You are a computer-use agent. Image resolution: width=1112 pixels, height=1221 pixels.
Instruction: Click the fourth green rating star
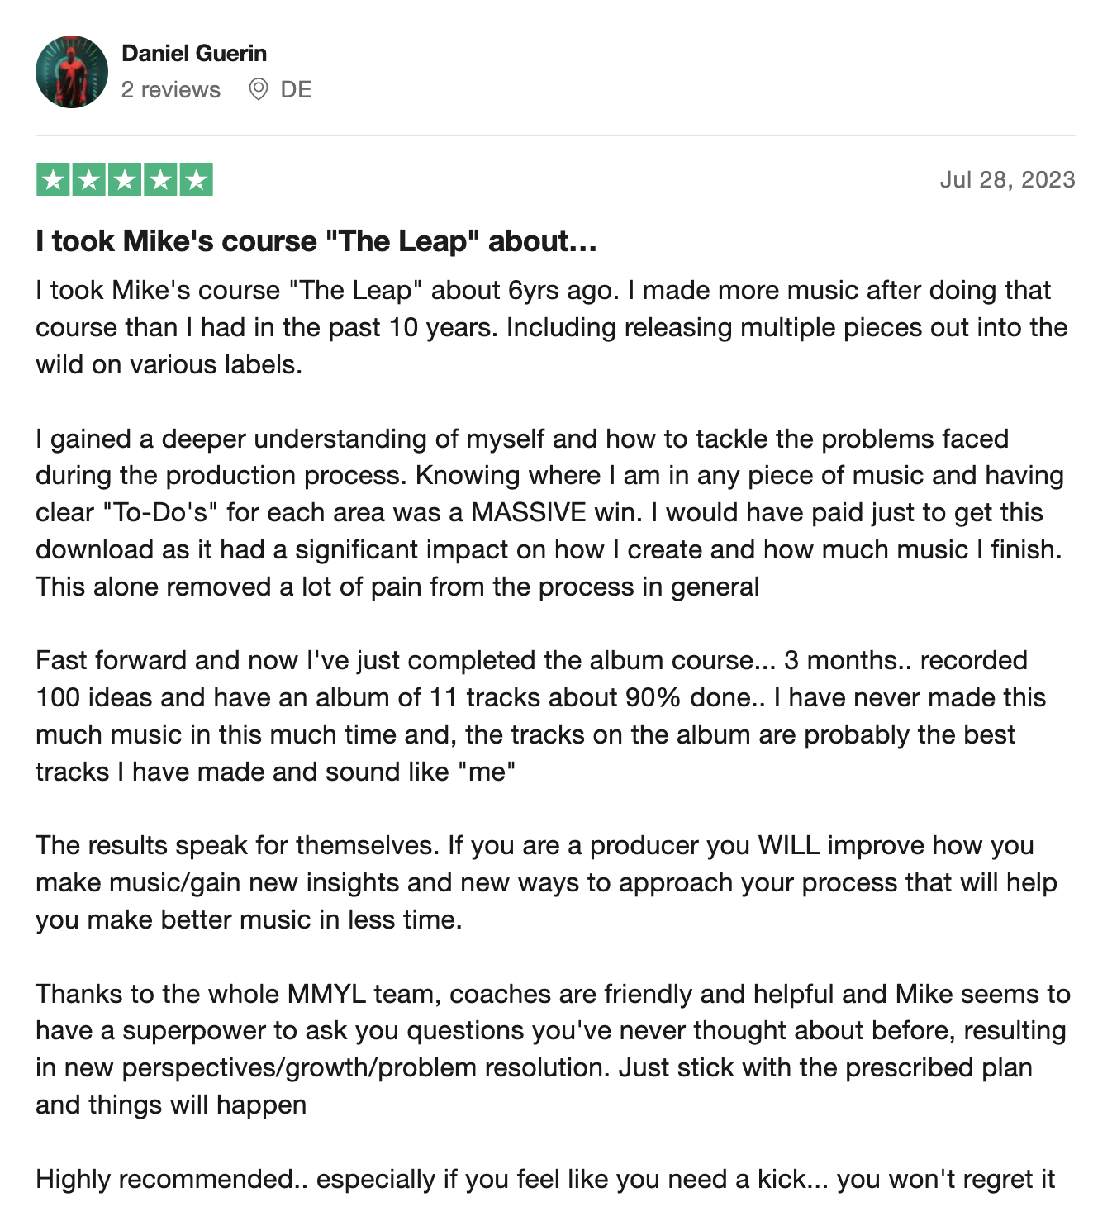160,180
